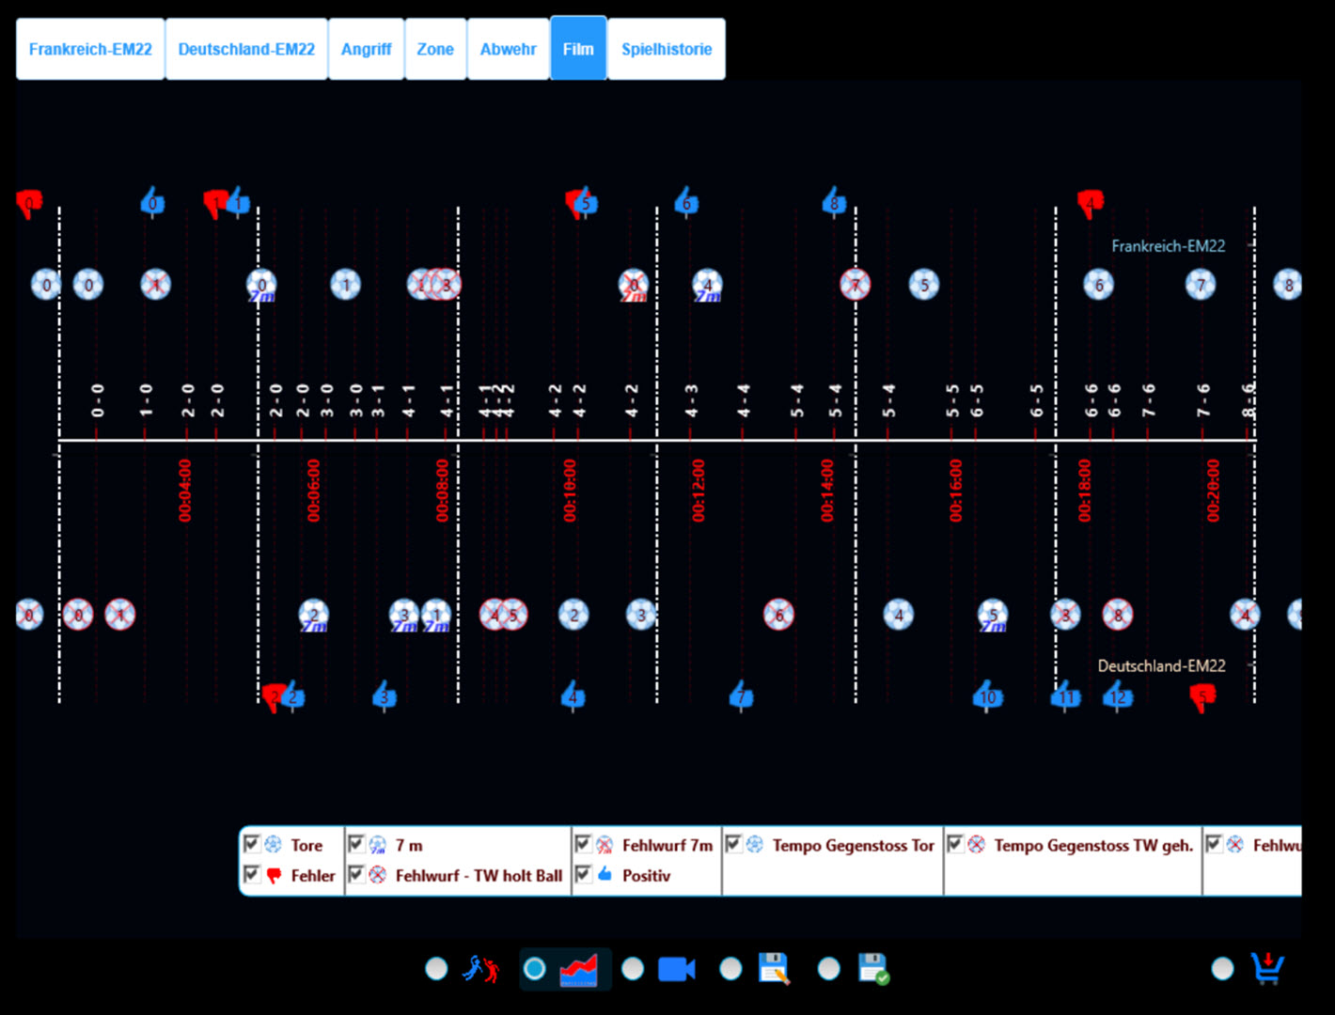Toggle the Fehlwurf 7m checkbox
Image resolution: width=1335 pixels, height=1015 pixels.
(x=583, y=844)
